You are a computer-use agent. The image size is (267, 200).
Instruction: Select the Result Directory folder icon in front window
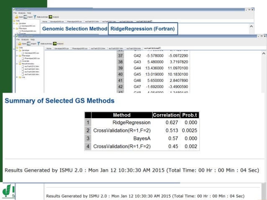tap(20, 64)
